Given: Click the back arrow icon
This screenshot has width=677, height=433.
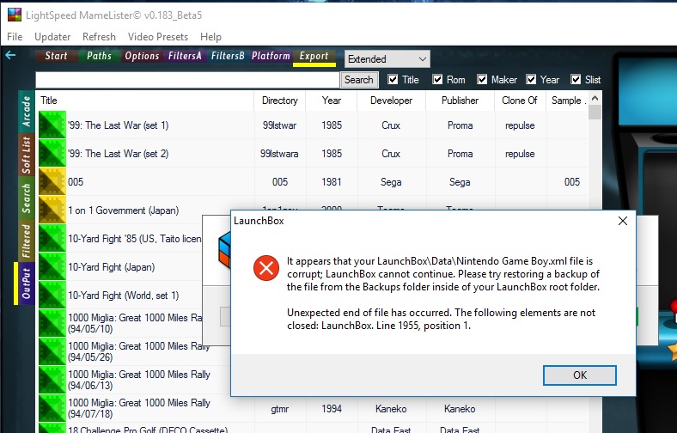Looking at the screenshot, I should [10, 55].
